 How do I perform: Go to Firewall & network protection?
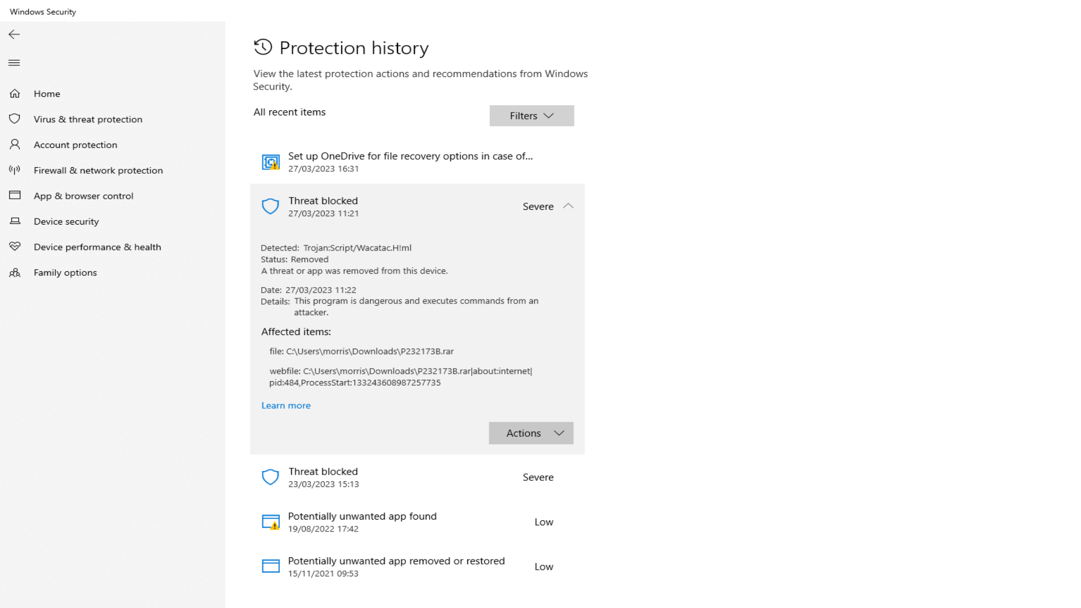click(x=98, y=171)
